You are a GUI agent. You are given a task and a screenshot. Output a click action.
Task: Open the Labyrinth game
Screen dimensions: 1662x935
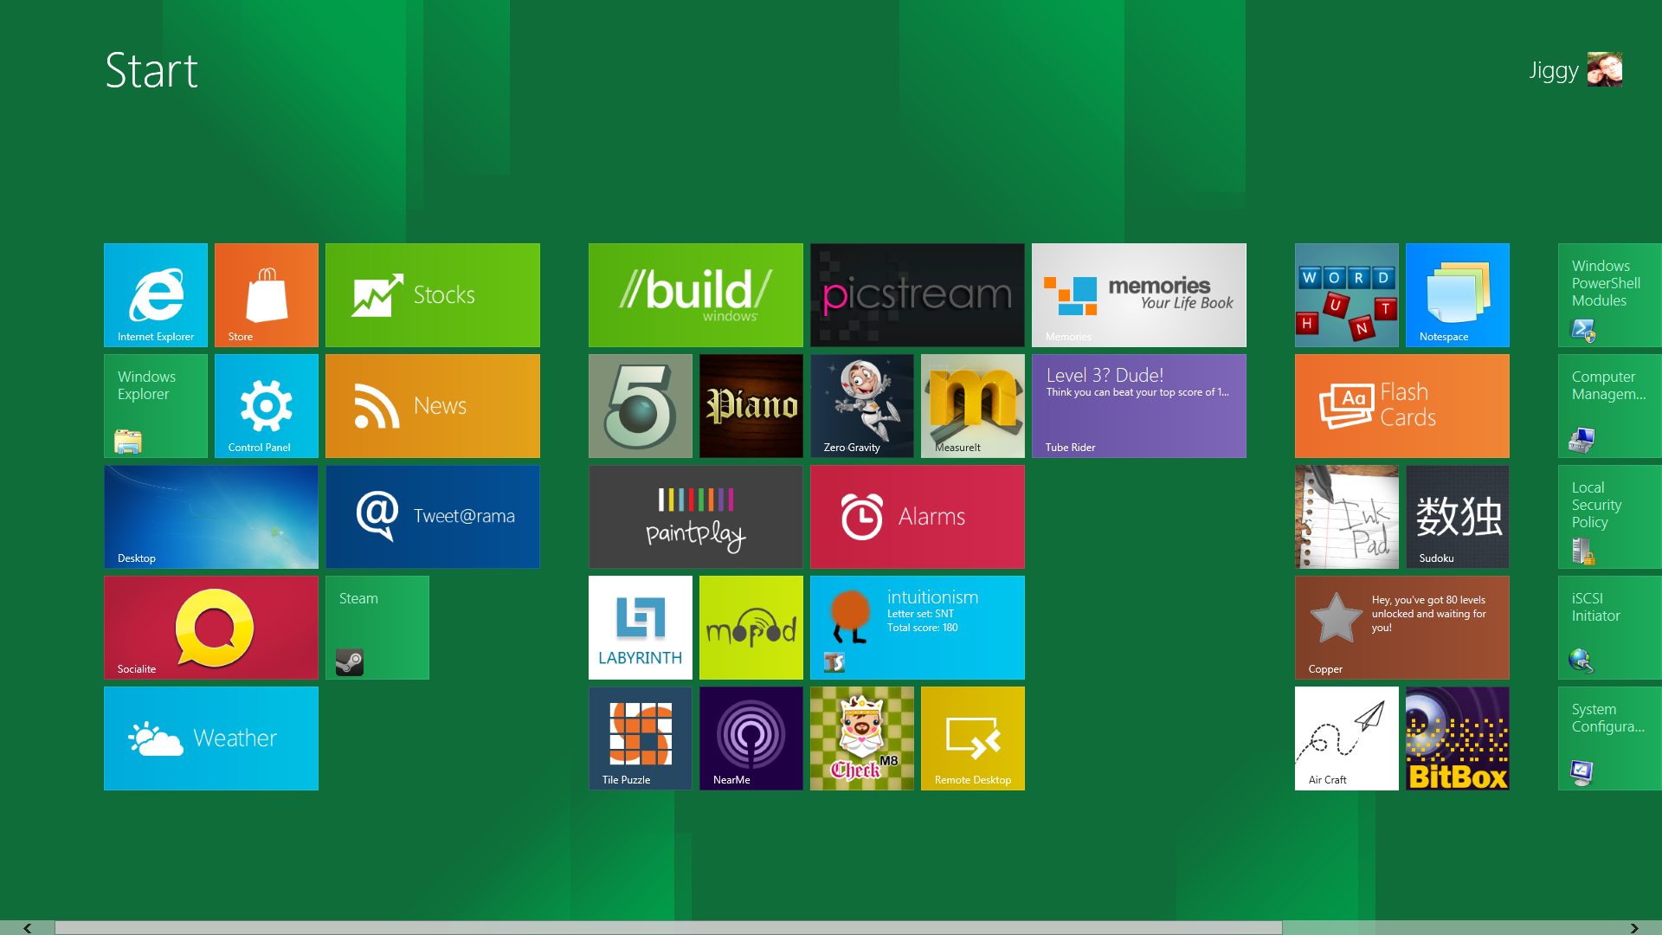640,627
